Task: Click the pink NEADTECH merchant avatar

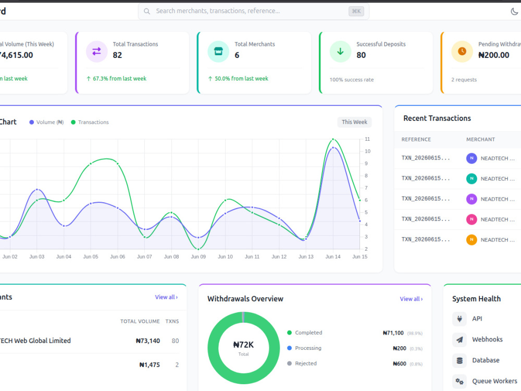Action: coord(472,219)
